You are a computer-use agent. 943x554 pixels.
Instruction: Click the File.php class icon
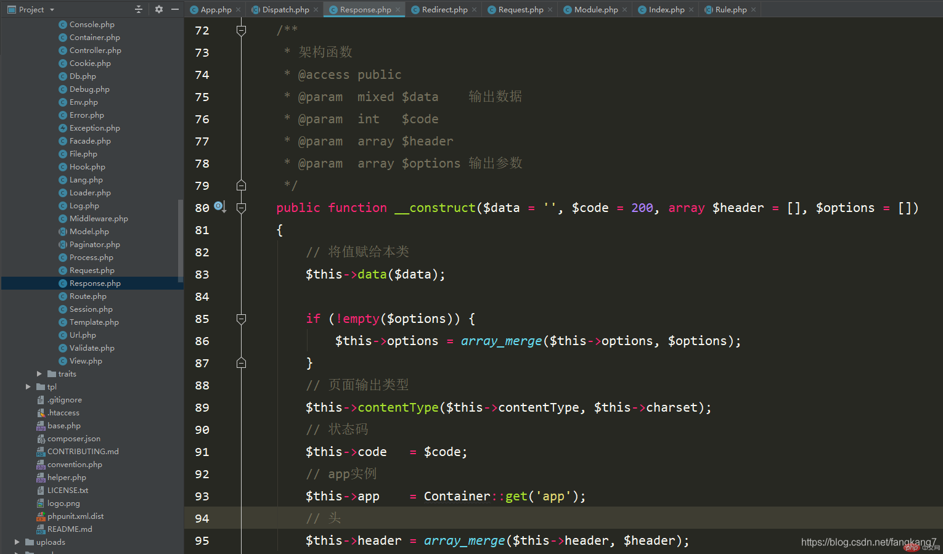(x=63, y=154)
